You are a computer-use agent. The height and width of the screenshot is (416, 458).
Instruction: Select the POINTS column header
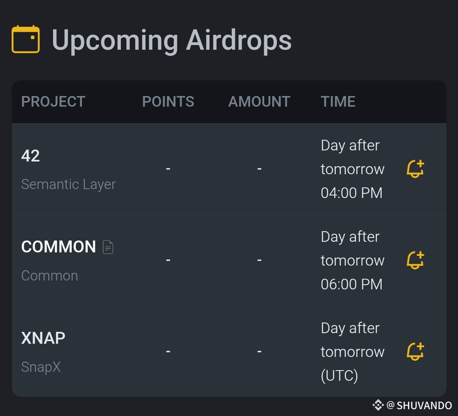[x=168, y=102]
